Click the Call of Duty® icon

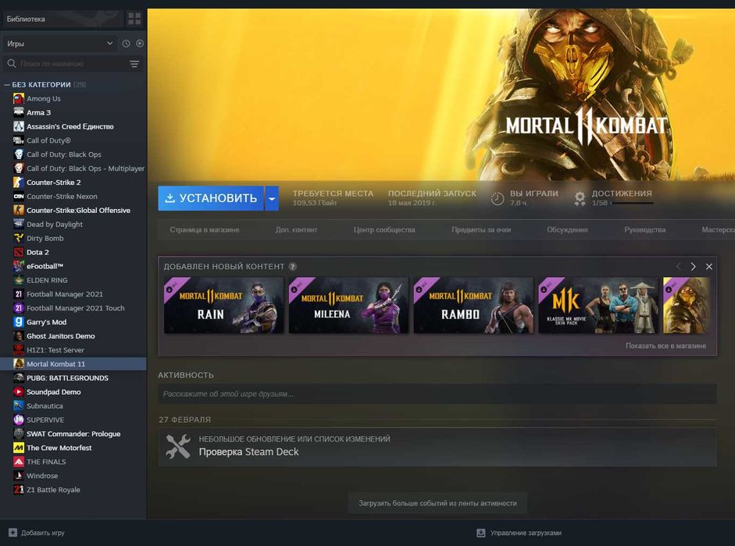(18, 140)
